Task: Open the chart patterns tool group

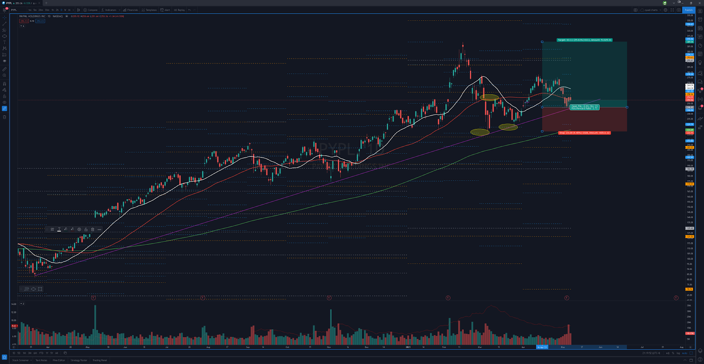Action: 4,48
